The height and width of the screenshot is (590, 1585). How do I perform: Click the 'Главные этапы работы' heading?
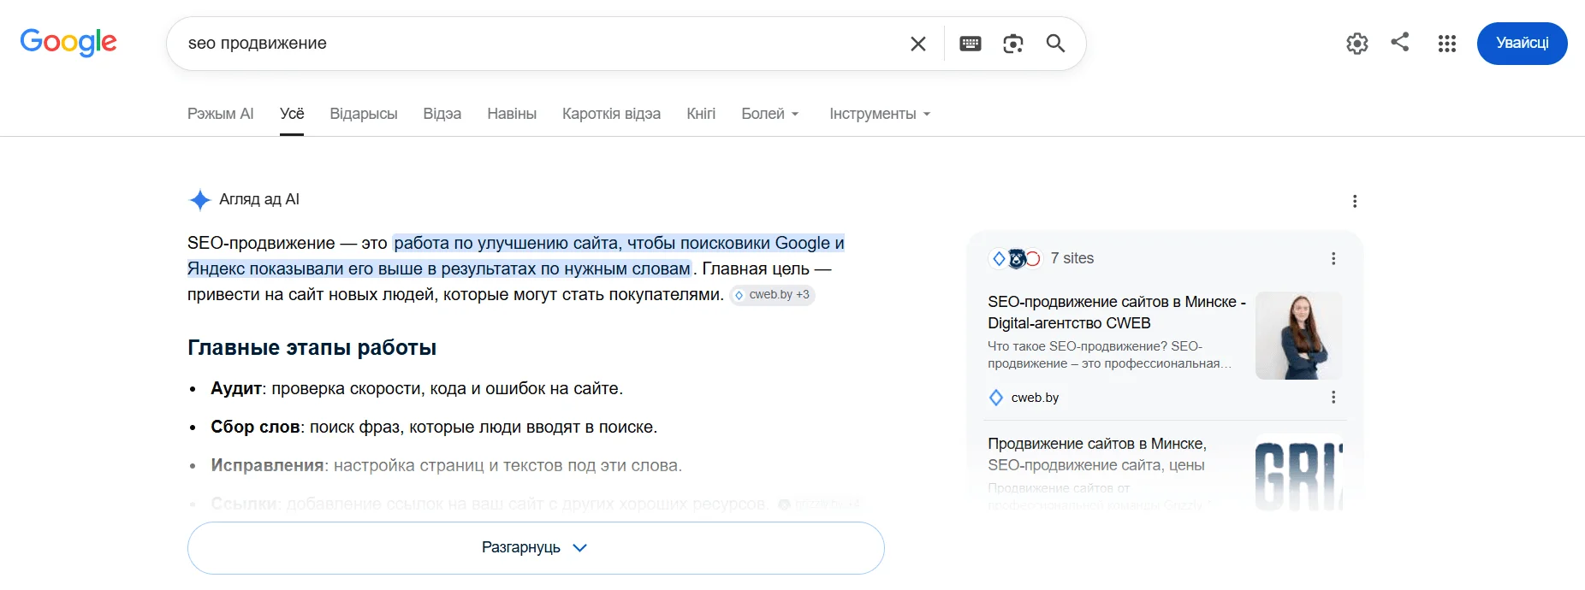312,348
